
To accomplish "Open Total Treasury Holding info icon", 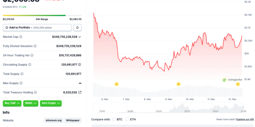I will 35,92.
